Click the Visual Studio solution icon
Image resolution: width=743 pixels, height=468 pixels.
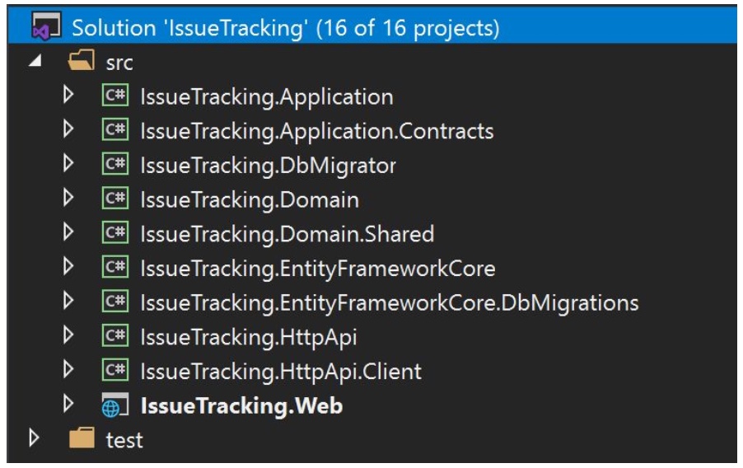(x=46, y=26)
